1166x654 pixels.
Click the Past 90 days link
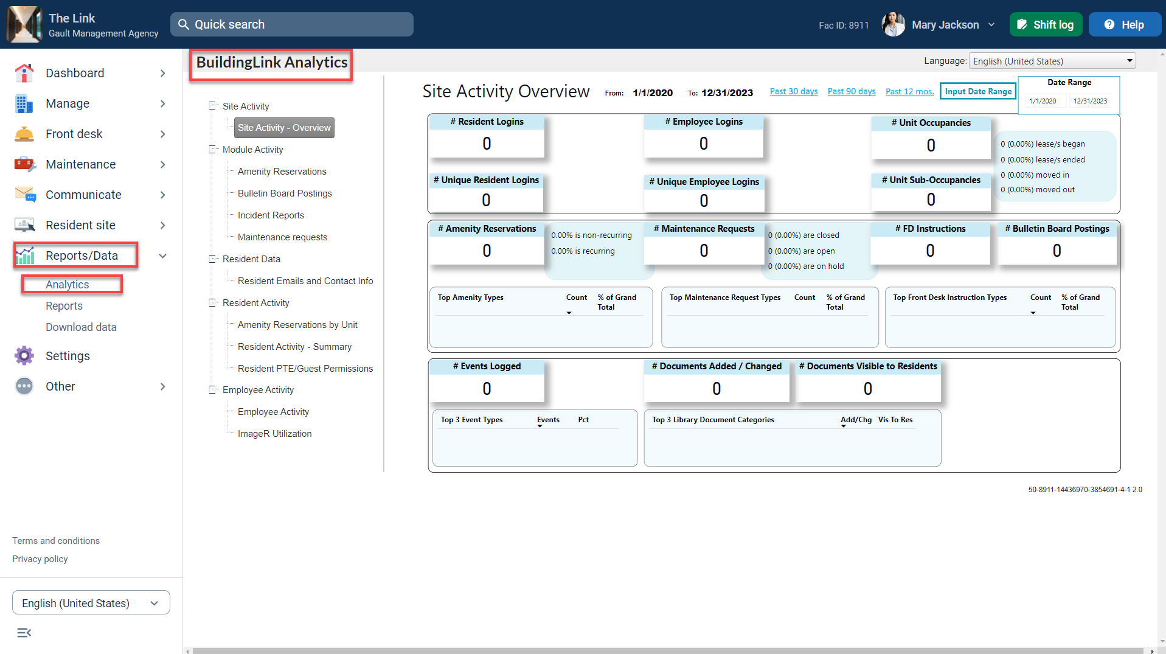[x=852, y=91]
